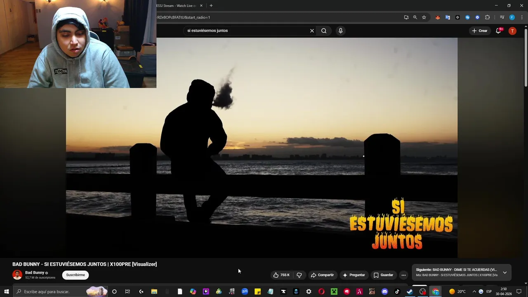Open the 20°C weather widget
Viewport: 528px width, 297px height.
[x=457, y=292]
